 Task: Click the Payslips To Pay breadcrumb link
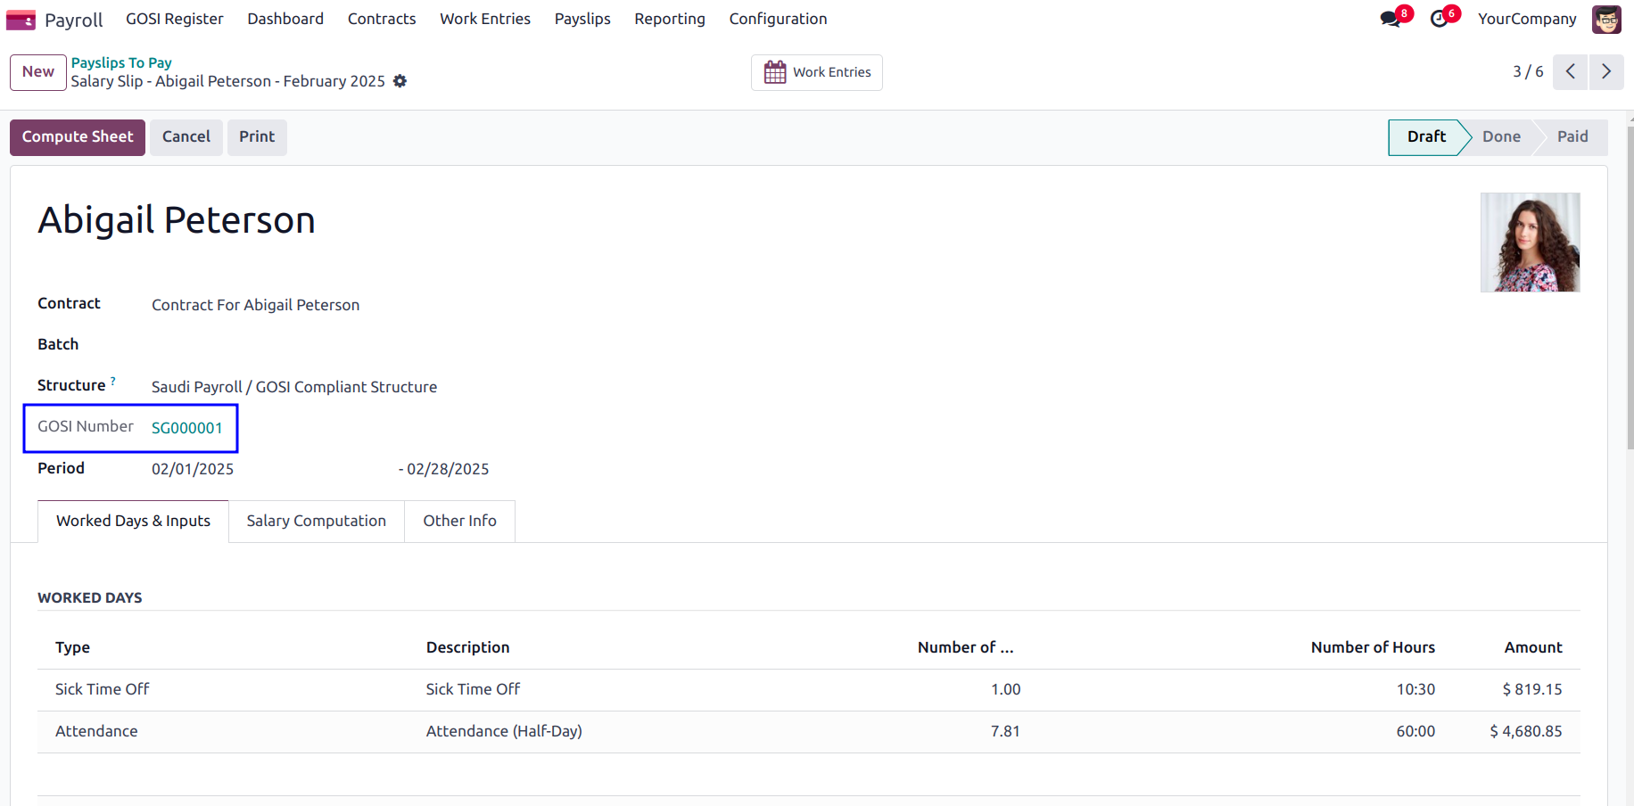121,62
